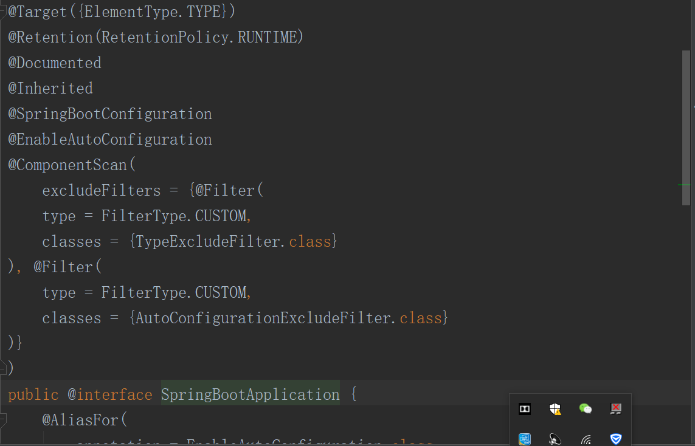The width and height of the screenshot is (695, 446).
Task: Open Windows Security shield tray icon
Action: (x=555, y=409)
